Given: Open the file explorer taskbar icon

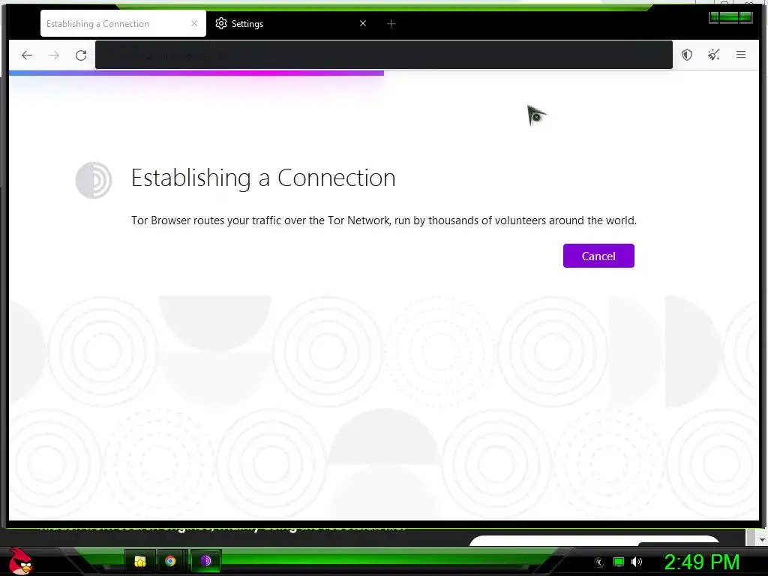Looking at the screenshot, I should click(140, 561).
